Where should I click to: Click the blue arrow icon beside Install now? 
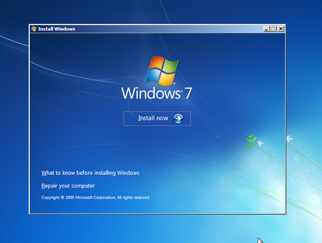[178, 119]
